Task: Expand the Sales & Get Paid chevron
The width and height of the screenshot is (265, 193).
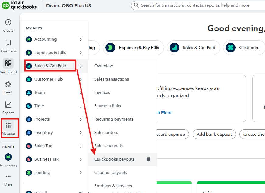Action: (81, 66)
